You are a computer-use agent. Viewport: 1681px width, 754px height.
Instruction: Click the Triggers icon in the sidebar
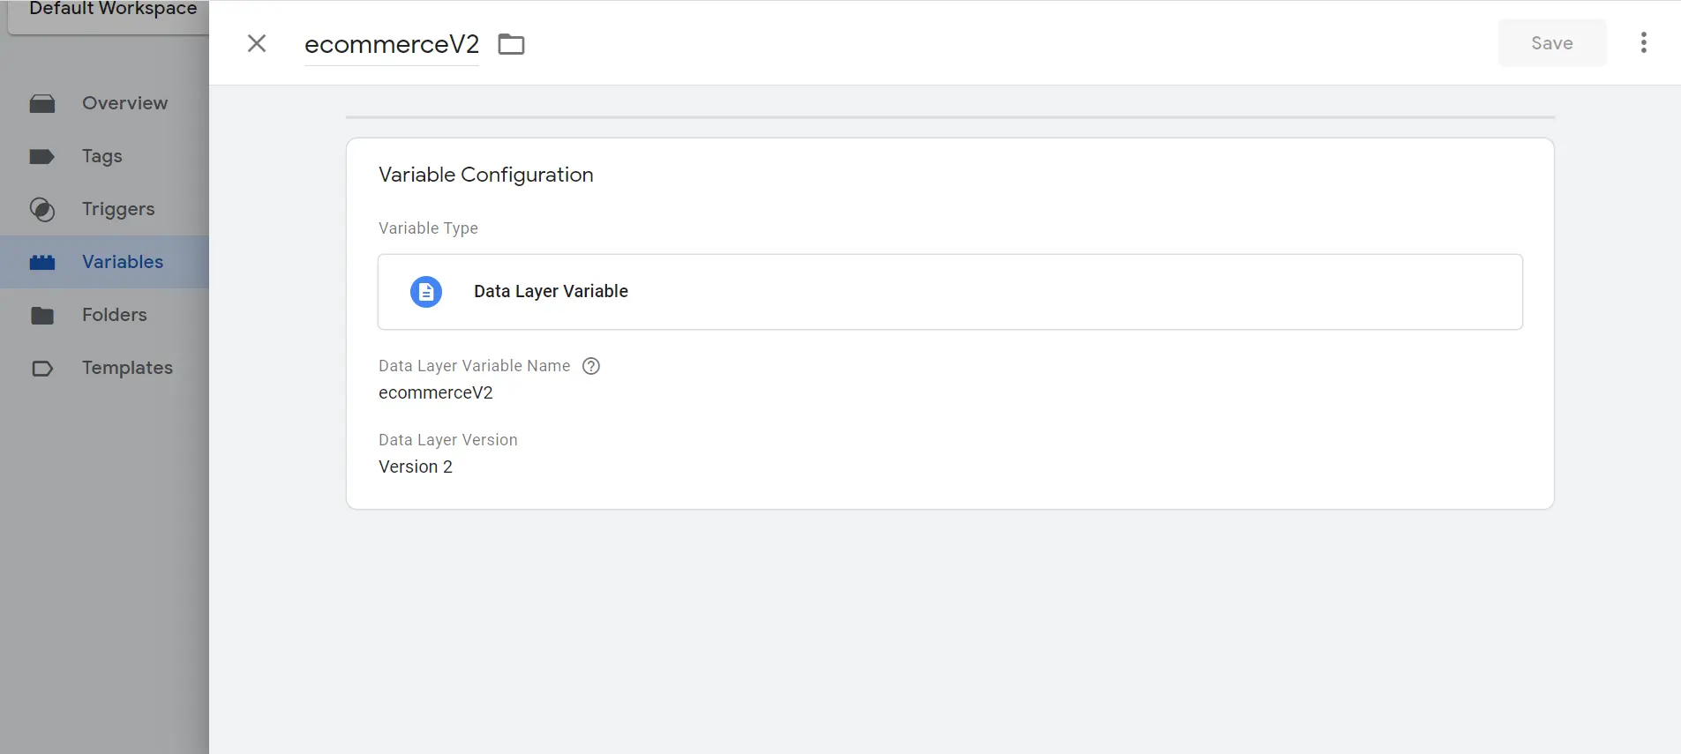tap(42, 210)
